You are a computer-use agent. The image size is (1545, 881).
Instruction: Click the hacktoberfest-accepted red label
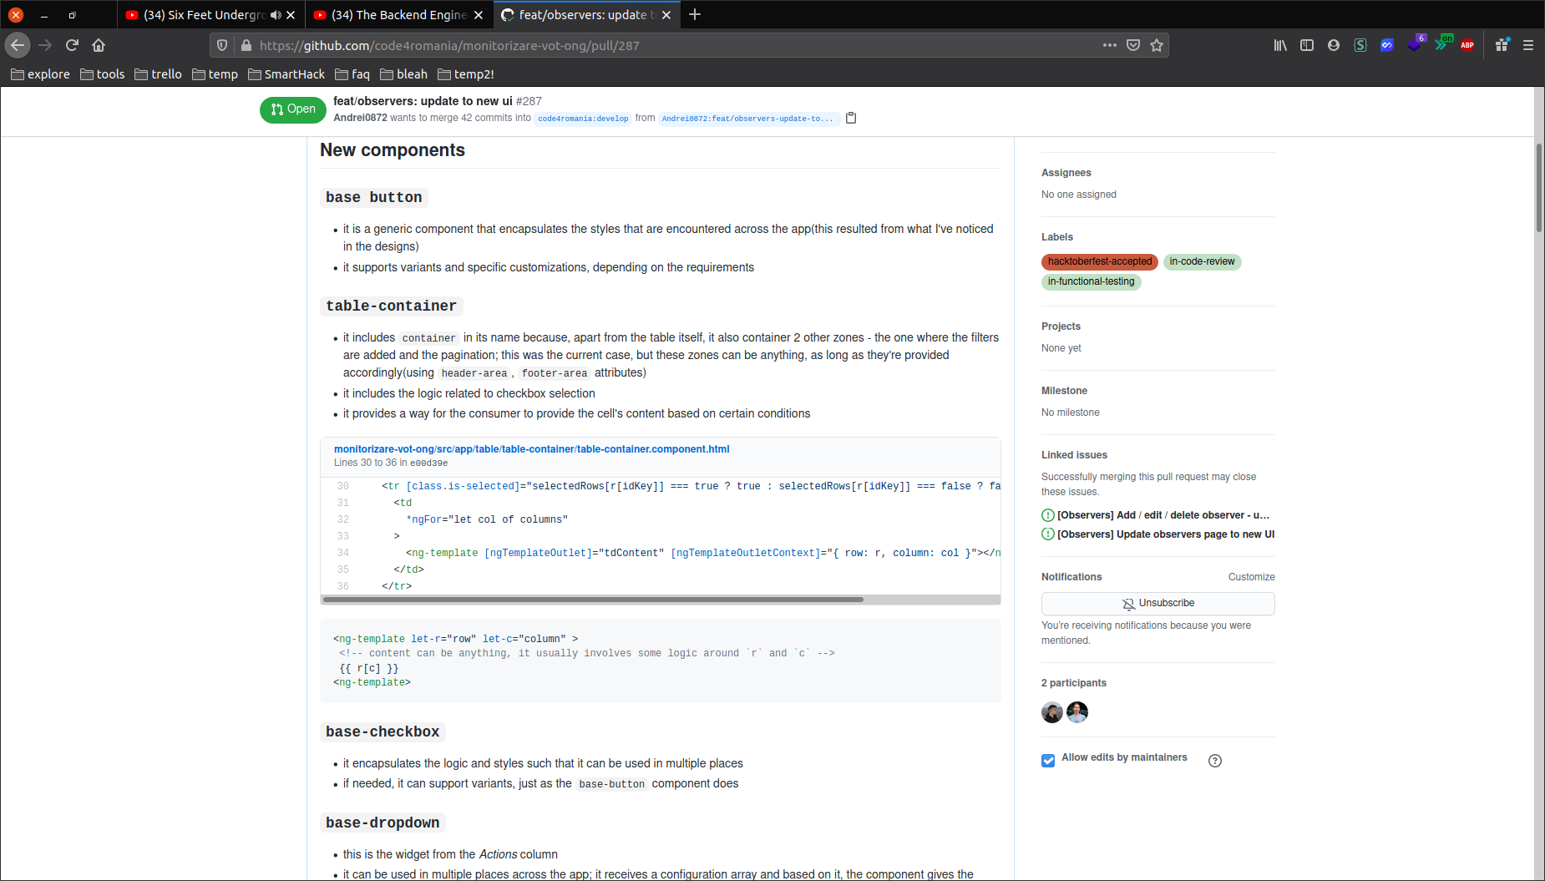(1099, 261)
